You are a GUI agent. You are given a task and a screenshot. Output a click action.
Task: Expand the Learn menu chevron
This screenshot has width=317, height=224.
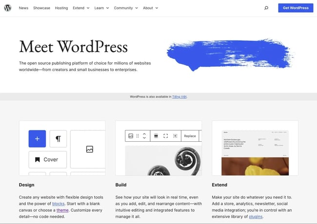tap(108, 8)
